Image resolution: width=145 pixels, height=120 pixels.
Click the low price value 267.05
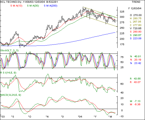(x=137, y=22)
